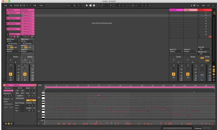Launch the Rhythm 3 clip
The image size is (217, 130).
point(7,24)
